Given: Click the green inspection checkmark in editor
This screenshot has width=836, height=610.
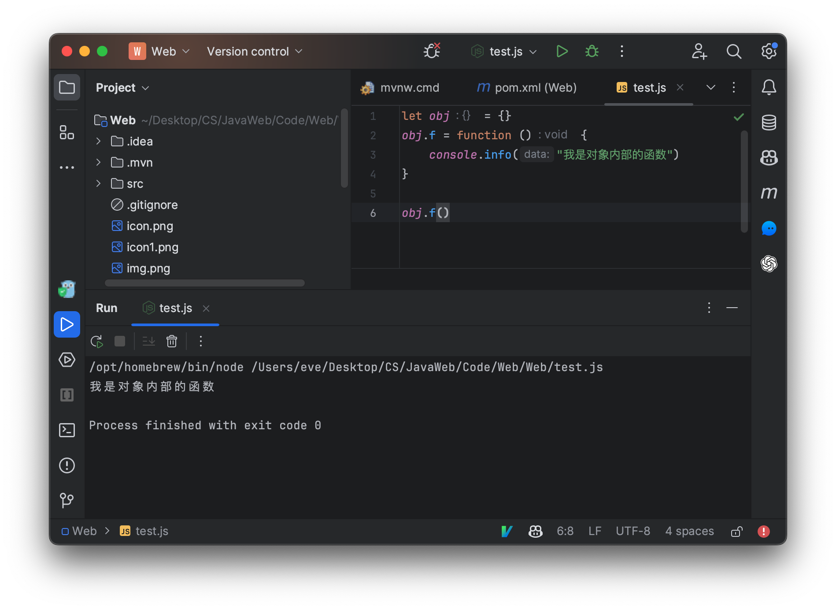Looking at the screenshot, I should pyautogui.click(x=739, y=117).
